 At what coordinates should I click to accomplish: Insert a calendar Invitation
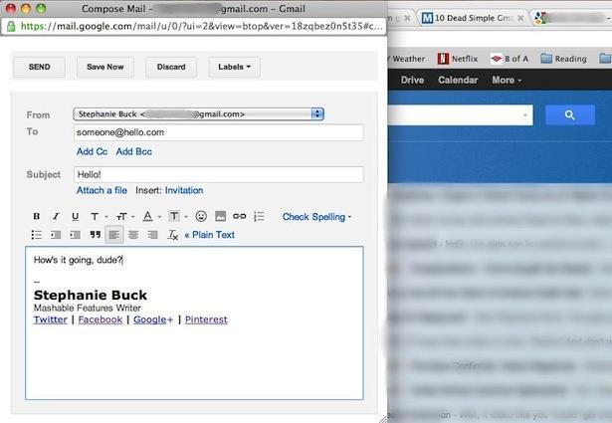point(184,190)
